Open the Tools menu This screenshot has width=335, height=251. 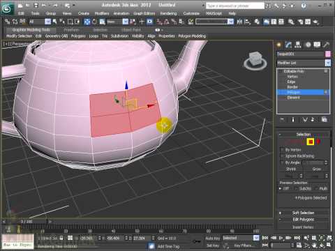pyautogui.click(x=35, y=13)
